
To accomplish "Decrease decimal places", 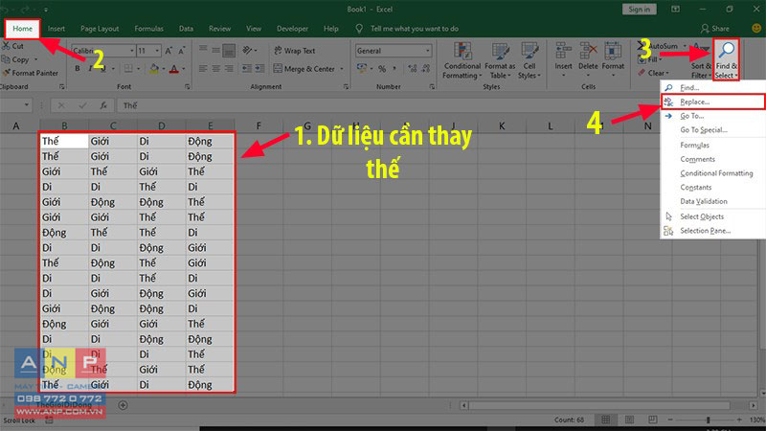I will click(426, 69).
